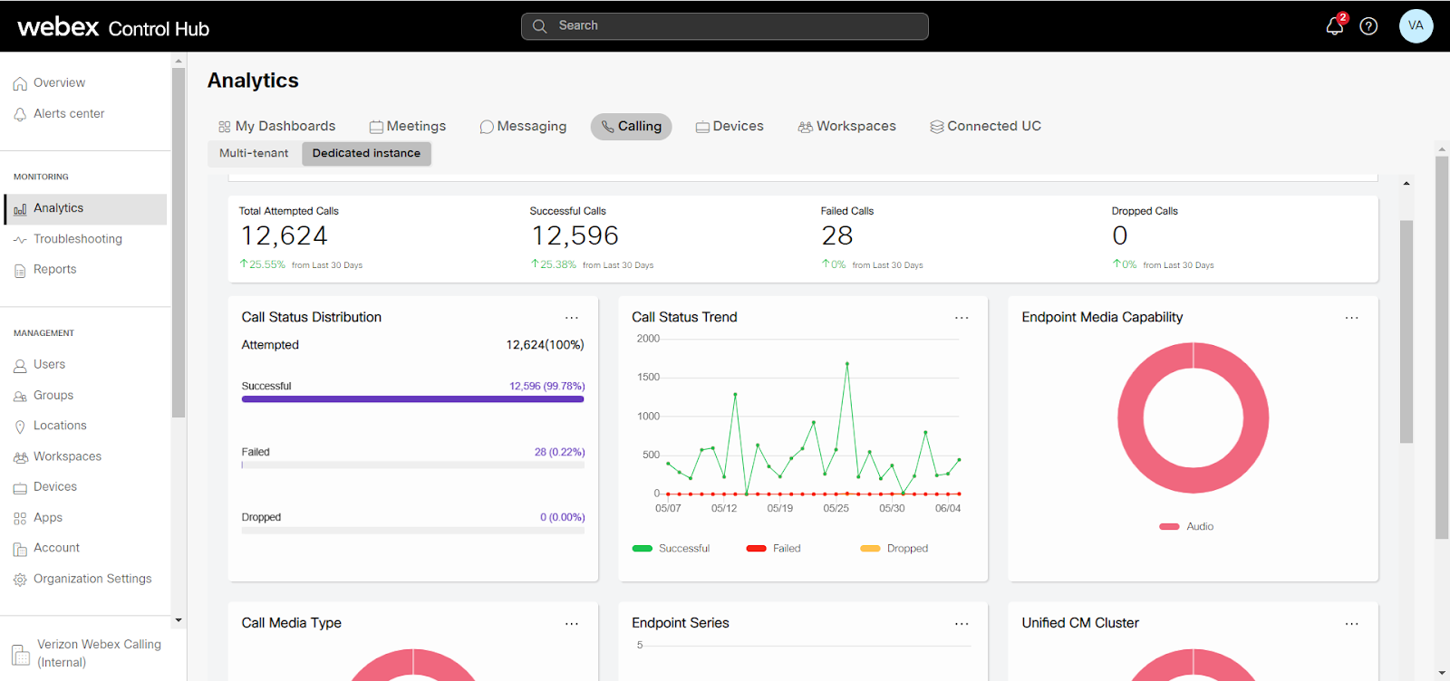Select the Calling tab

point(632,127)
